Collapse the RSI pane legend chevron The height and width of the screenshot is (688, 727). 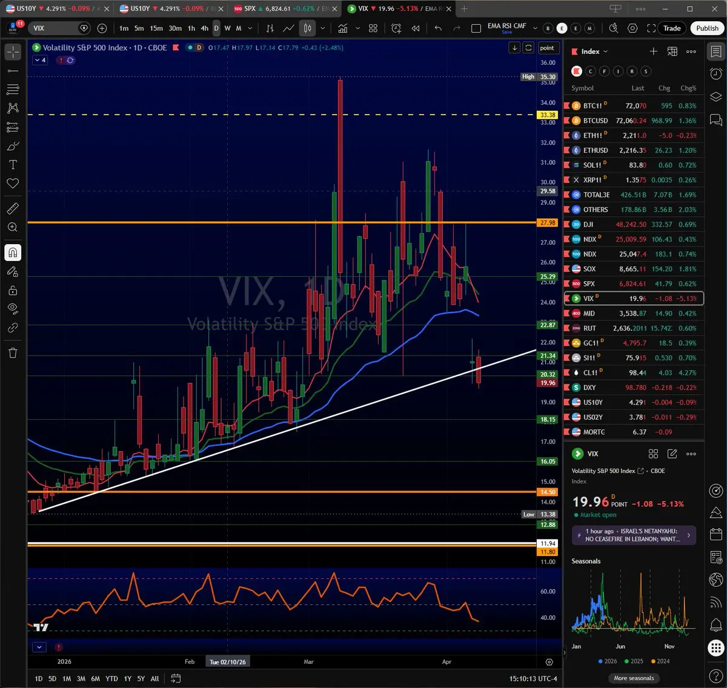point(39,647)
